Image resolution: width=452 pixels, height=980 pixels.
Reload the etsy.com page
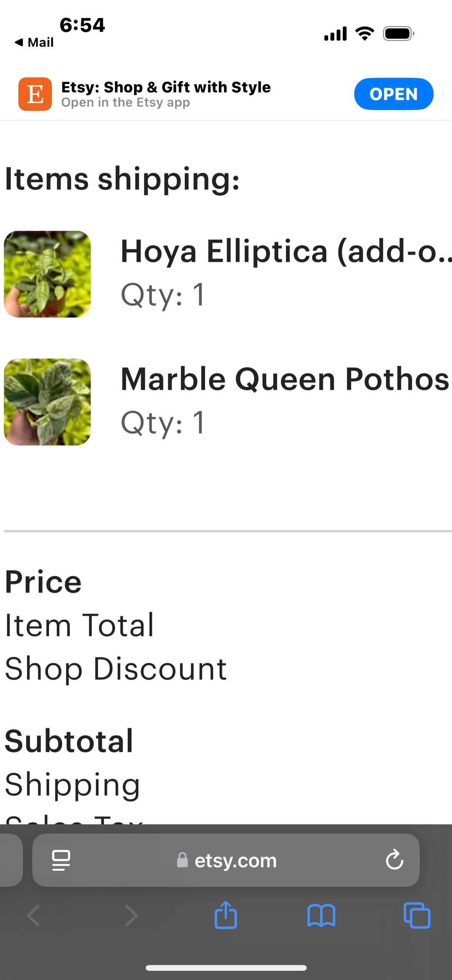[x=394, y=860]
